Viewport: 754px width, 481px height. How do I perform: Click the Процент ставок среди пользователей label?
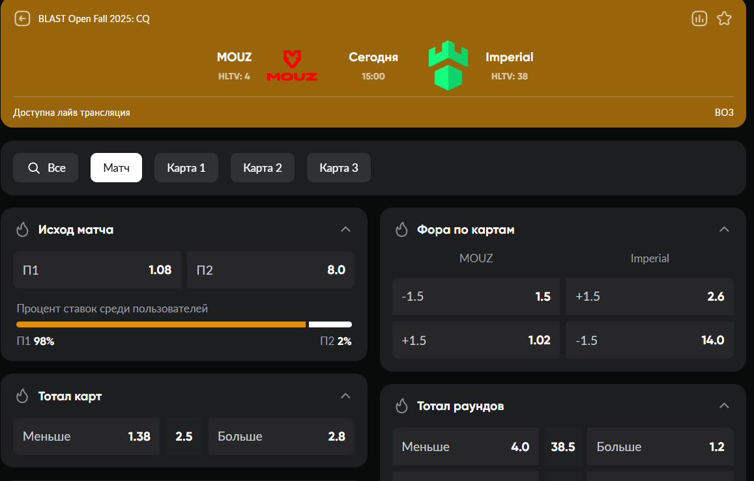[x=113, y=309]
